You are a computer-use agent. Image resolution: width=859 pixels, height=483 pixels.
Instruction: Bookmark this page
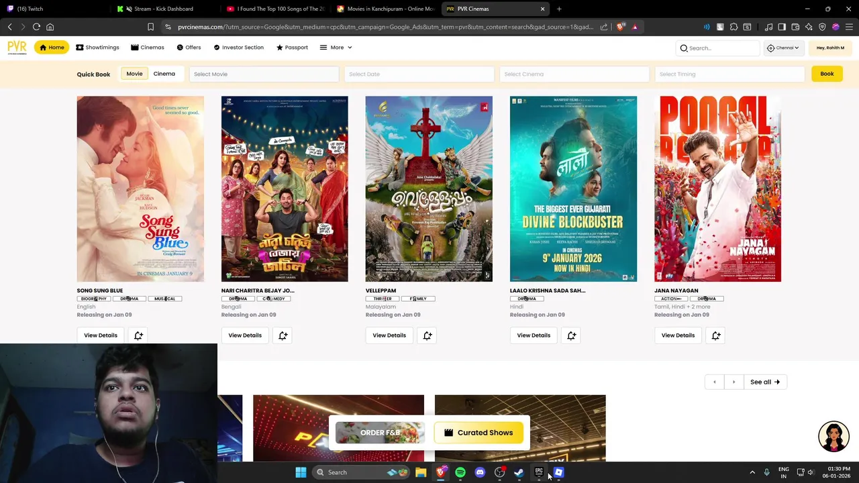click(150, 27)
